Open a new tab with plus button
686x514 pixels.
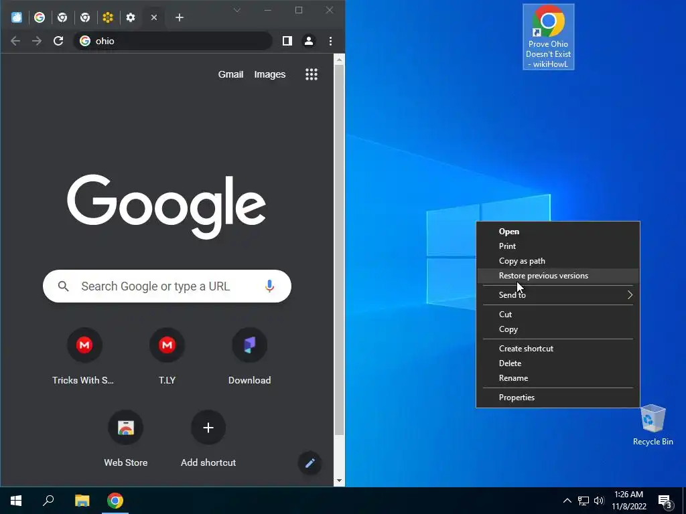tap(180, 17)
